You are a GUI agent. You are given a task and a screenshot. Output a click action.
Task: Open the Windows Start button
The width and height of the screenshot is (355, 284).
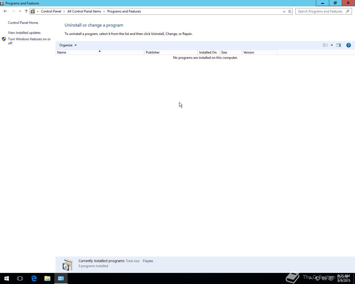[x=7, y=278]
